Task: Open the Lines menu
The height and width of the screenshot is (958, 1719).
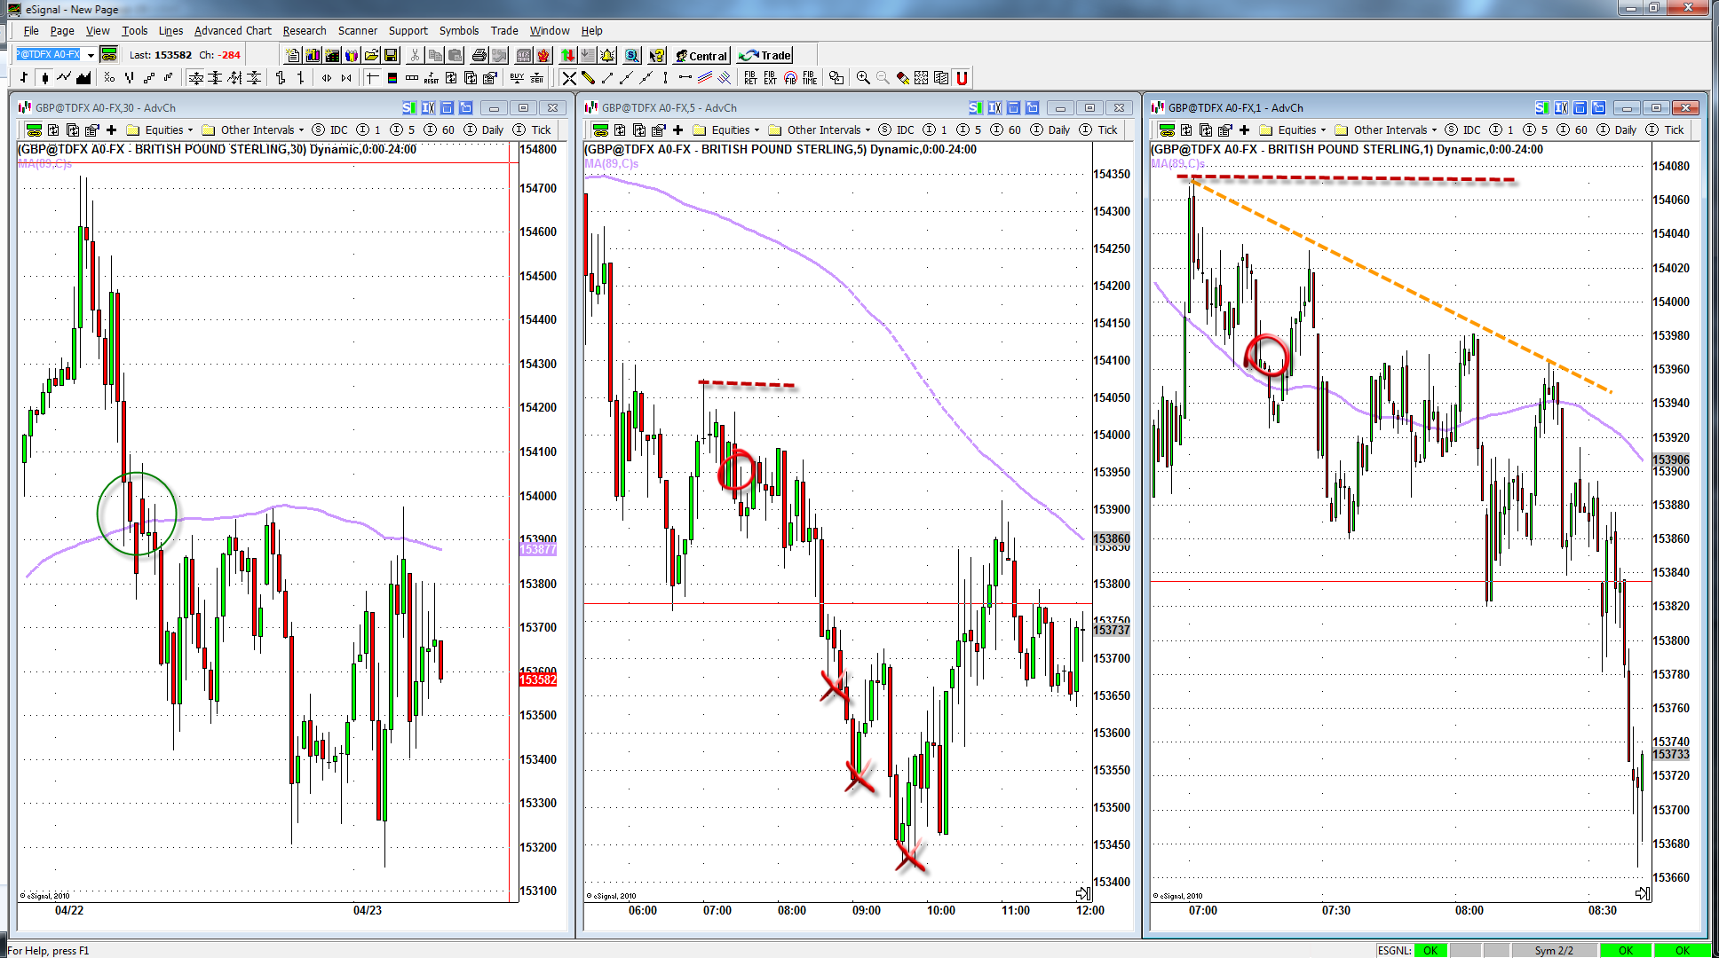Action: click(x=170, y=31)
